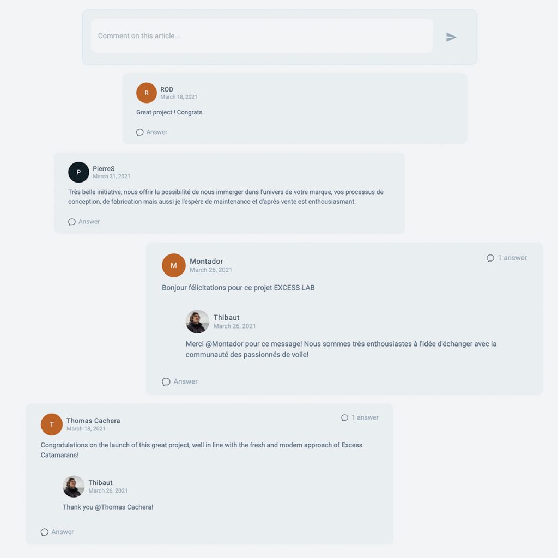The height and width of the screenshot is (558, 558).
Task: Click Thibaut's photo in Montador's thread
Action: pos(197,322)
